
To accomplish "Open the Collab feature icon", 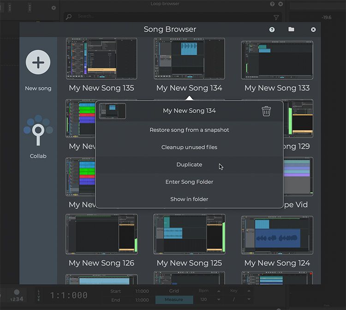I will [x=38, y=132].
